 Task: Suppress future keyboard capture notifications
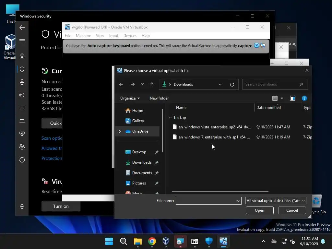point(263,45)
